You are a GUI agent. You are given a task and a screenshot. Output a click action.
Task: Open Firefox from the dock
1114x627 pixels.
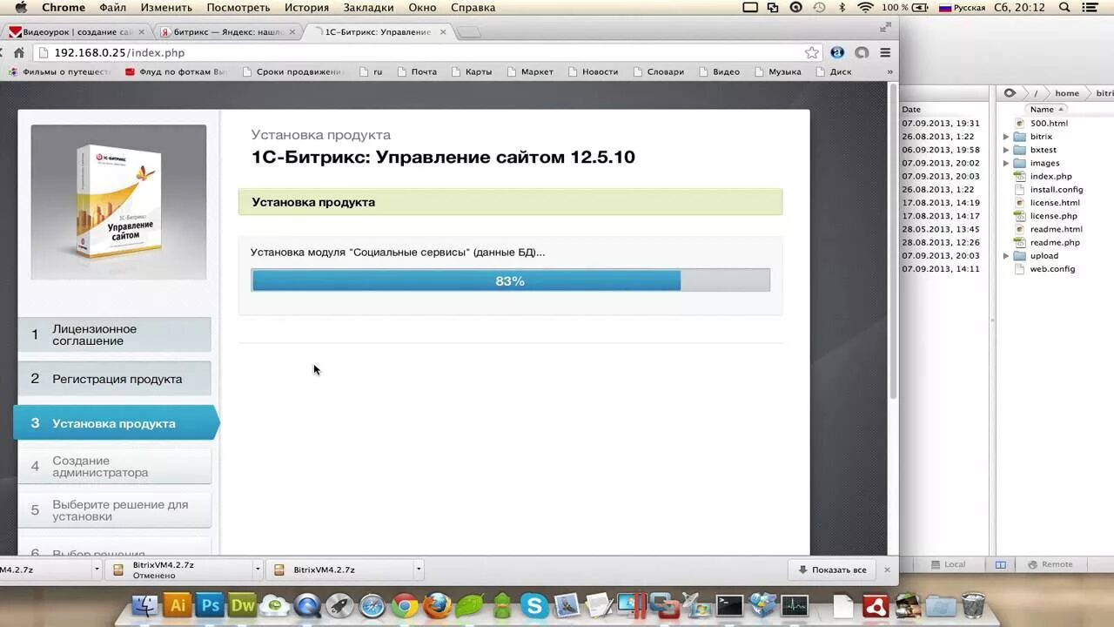click(x=437, y=605)
